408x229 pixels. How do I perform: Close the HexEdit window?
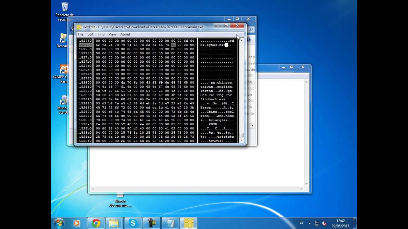click(x=237, y=25)
